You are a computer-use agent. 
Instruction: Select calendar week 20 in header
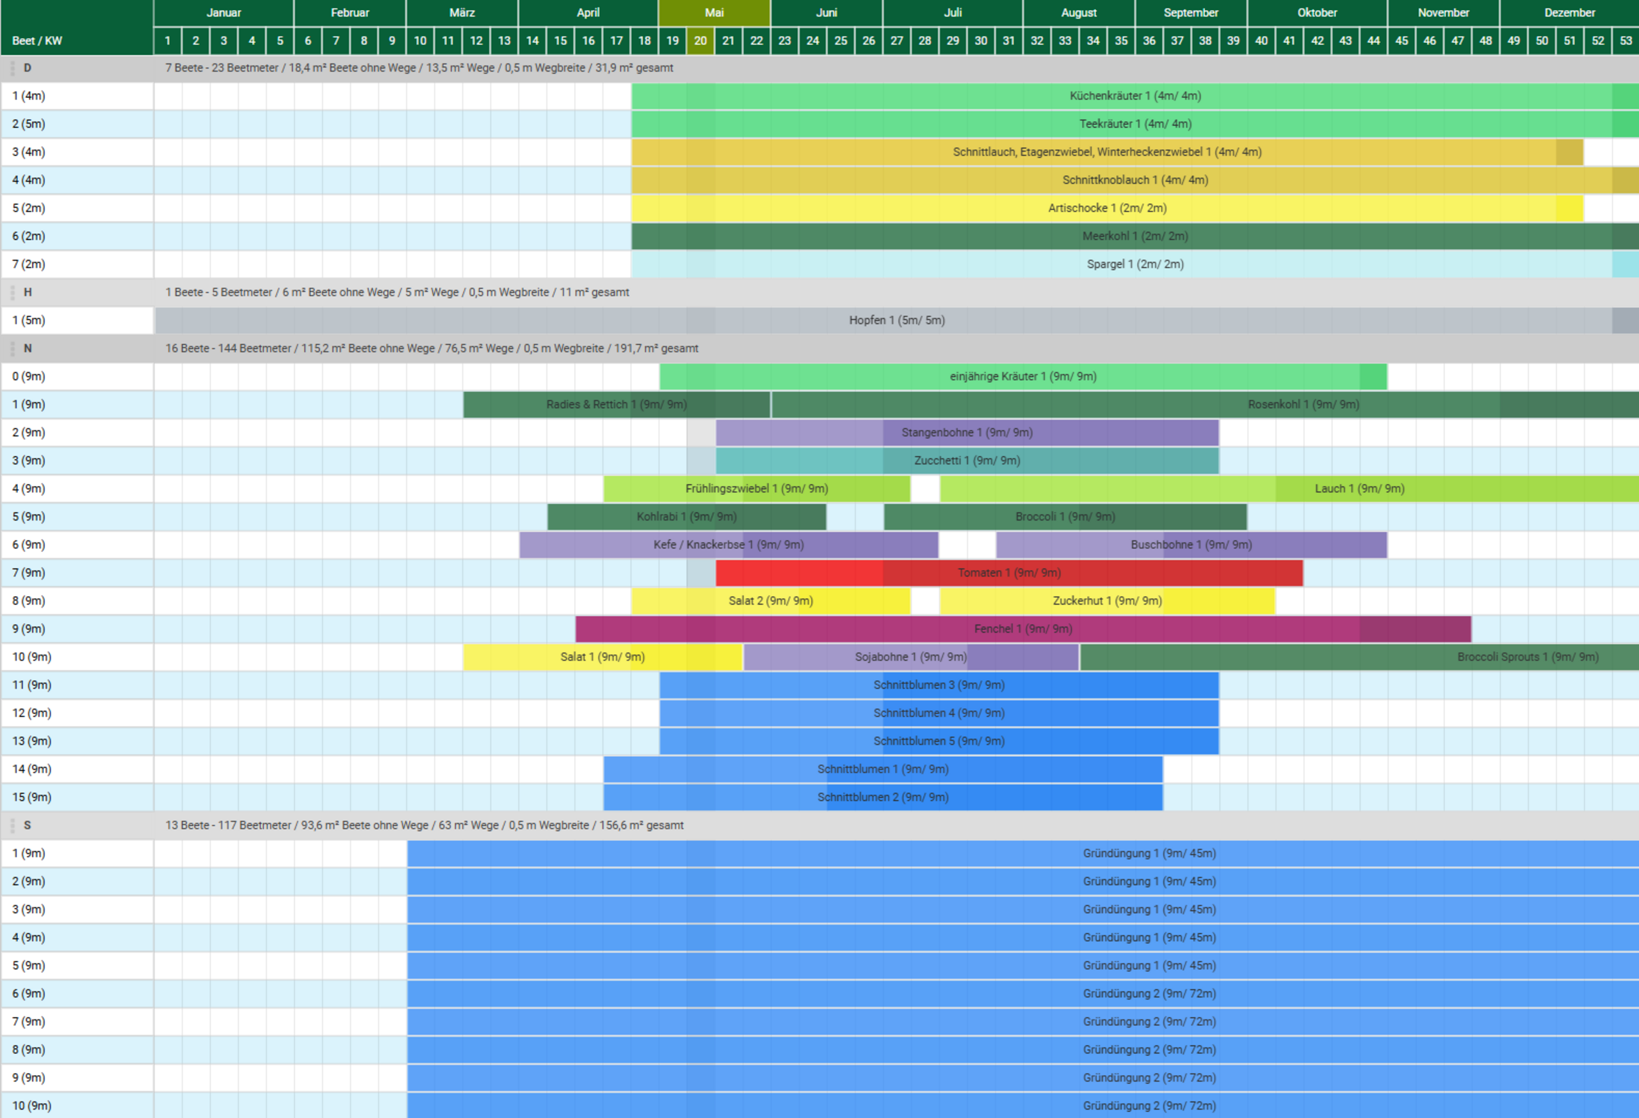pyautogui.click(x=700, y=41)
